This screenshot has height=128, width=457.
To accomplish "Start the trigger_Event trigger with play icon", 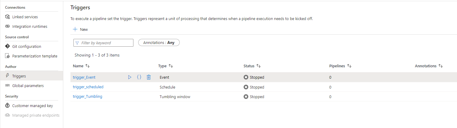I will 130,77.
